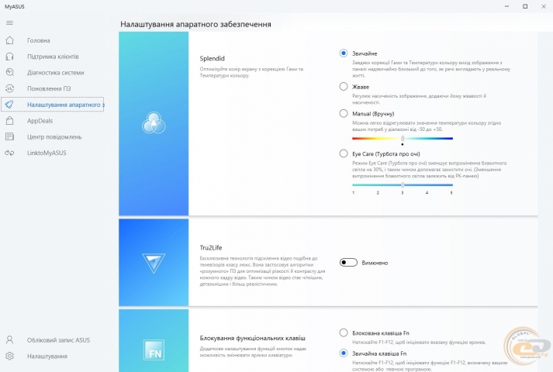Viewport: 553px width, 372px height.
Task: Click Блокування функціональних клавіш heading
Action: 253,338
